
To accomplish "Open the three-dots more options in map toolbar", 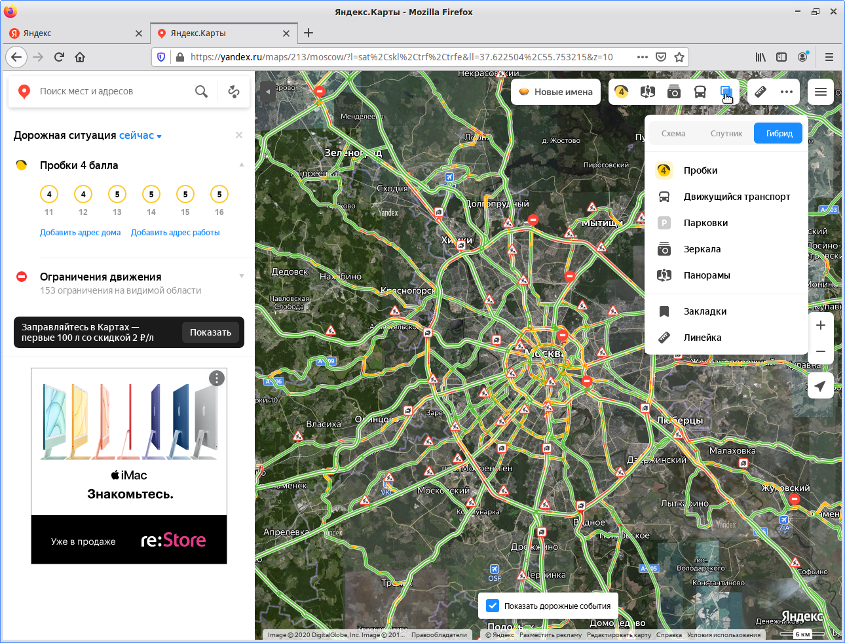I will (787, 92).
